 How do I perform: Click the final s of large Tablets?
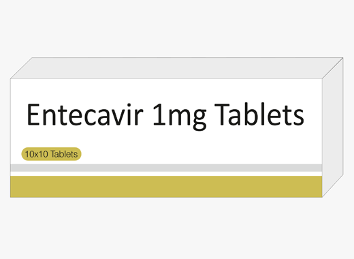click(x=297, y=118)
